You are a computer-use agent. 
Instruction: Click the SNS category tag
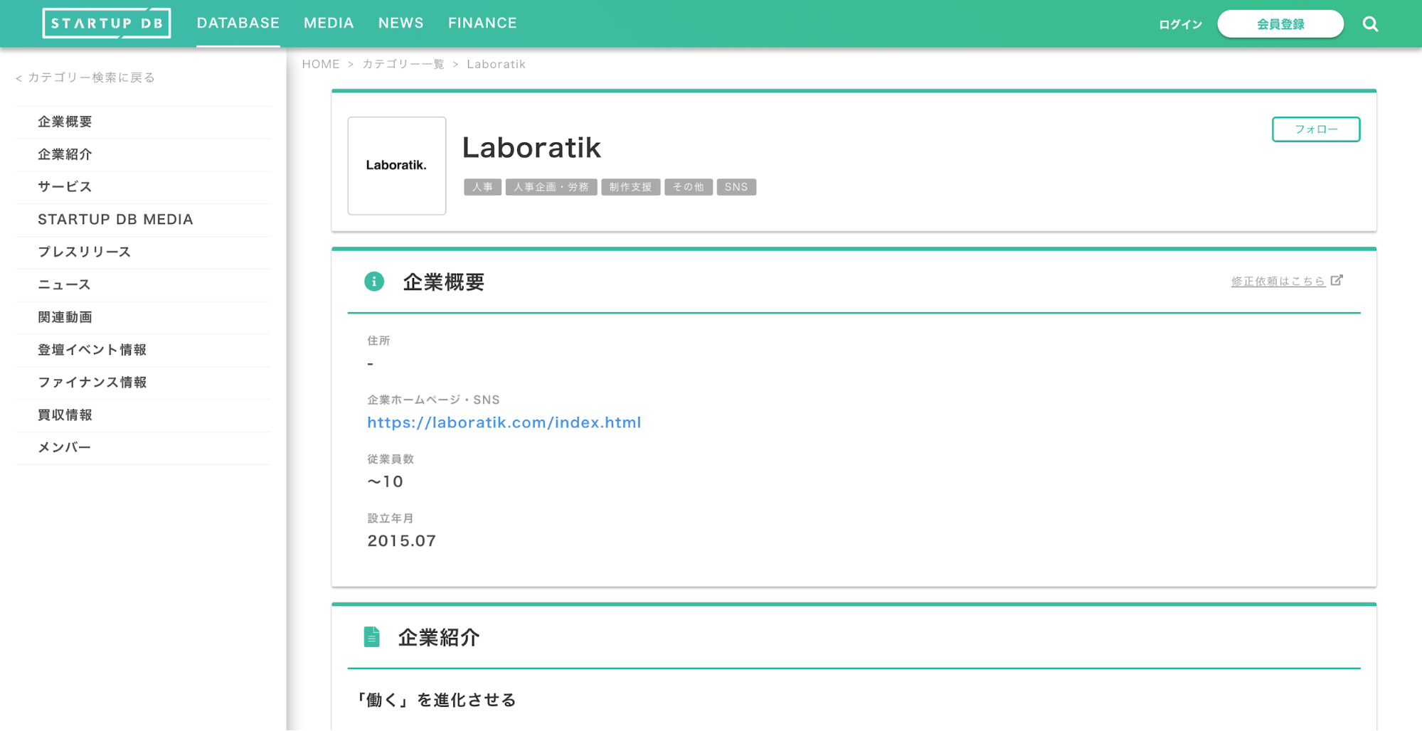[736, 187]
